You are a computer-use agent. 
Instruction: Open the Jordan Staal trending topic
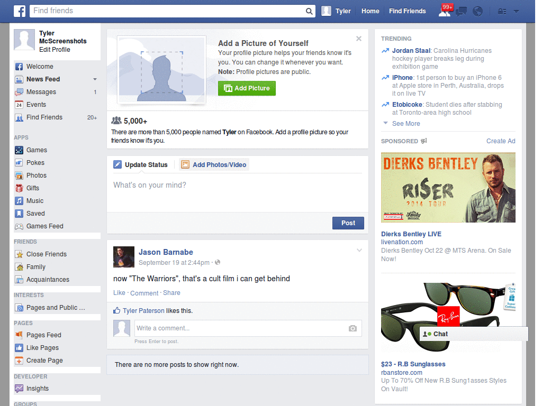point(411,51)
